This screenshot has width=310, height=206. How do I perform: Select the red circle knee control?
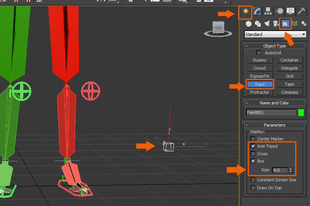[x=90, y=91]
